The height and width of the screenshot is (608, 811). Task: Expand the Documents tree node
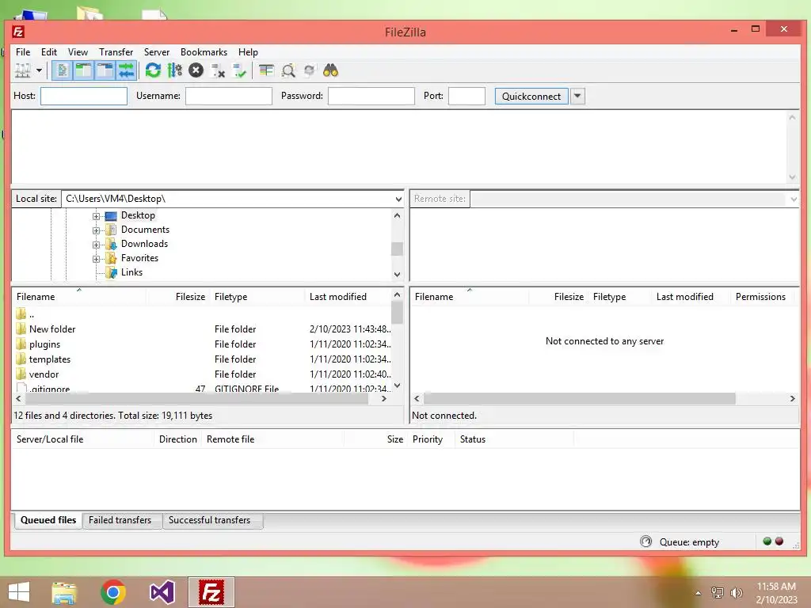[96, 230]
